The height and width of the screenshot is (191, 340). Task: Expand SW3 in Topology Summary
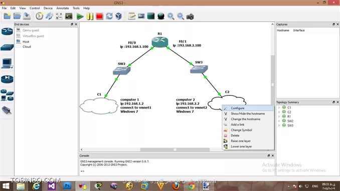(x=279, y=125)
